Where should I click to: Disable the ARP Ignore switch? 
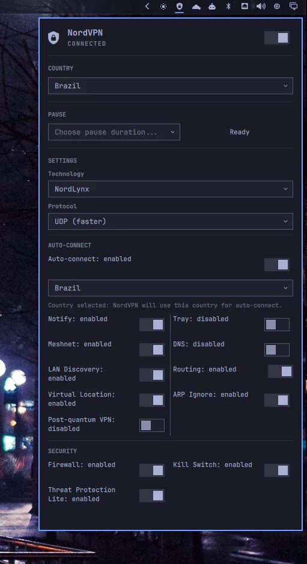point(277,400)
